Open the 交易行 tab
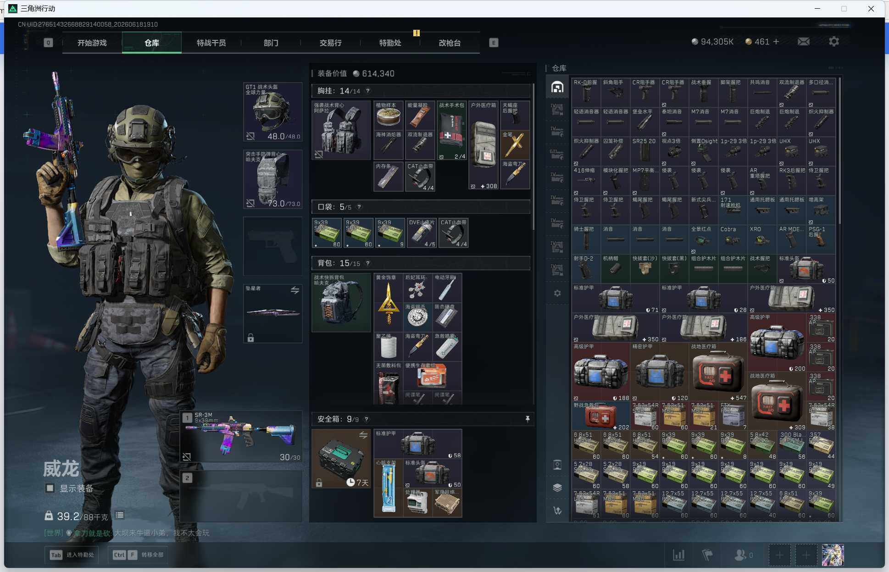The width and height of the screenshot is (889, 572). tap(330, 43)
